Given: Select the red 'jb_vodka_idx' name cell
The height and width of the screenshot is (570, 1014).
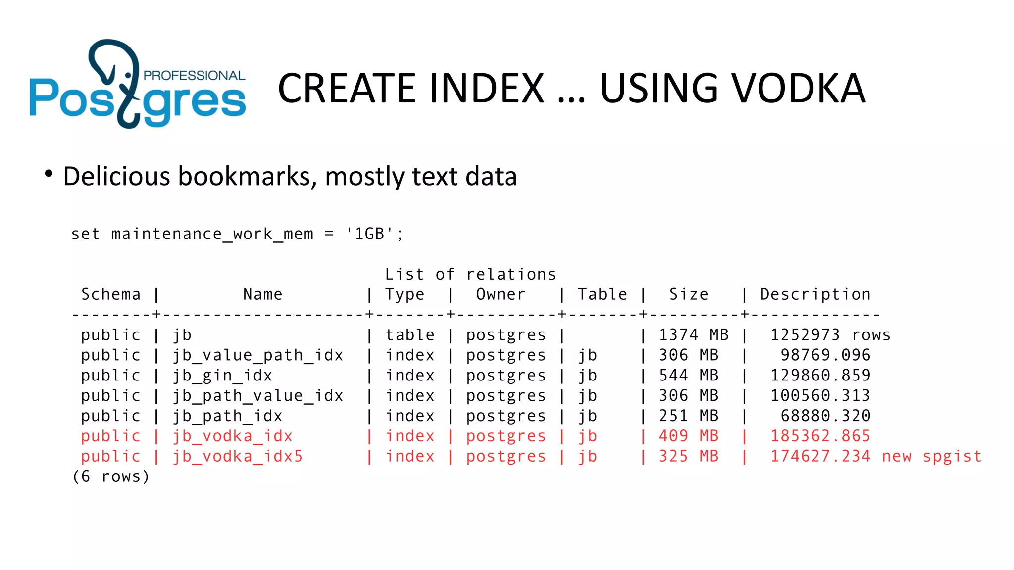Looking at the screenshot, I should (232, 437).
